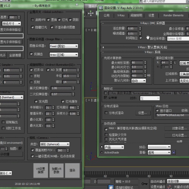Open the camera 类型 球形 (Spherical) dropdown
This screenshot has width=189, height=189.
(x=55, y=144)
